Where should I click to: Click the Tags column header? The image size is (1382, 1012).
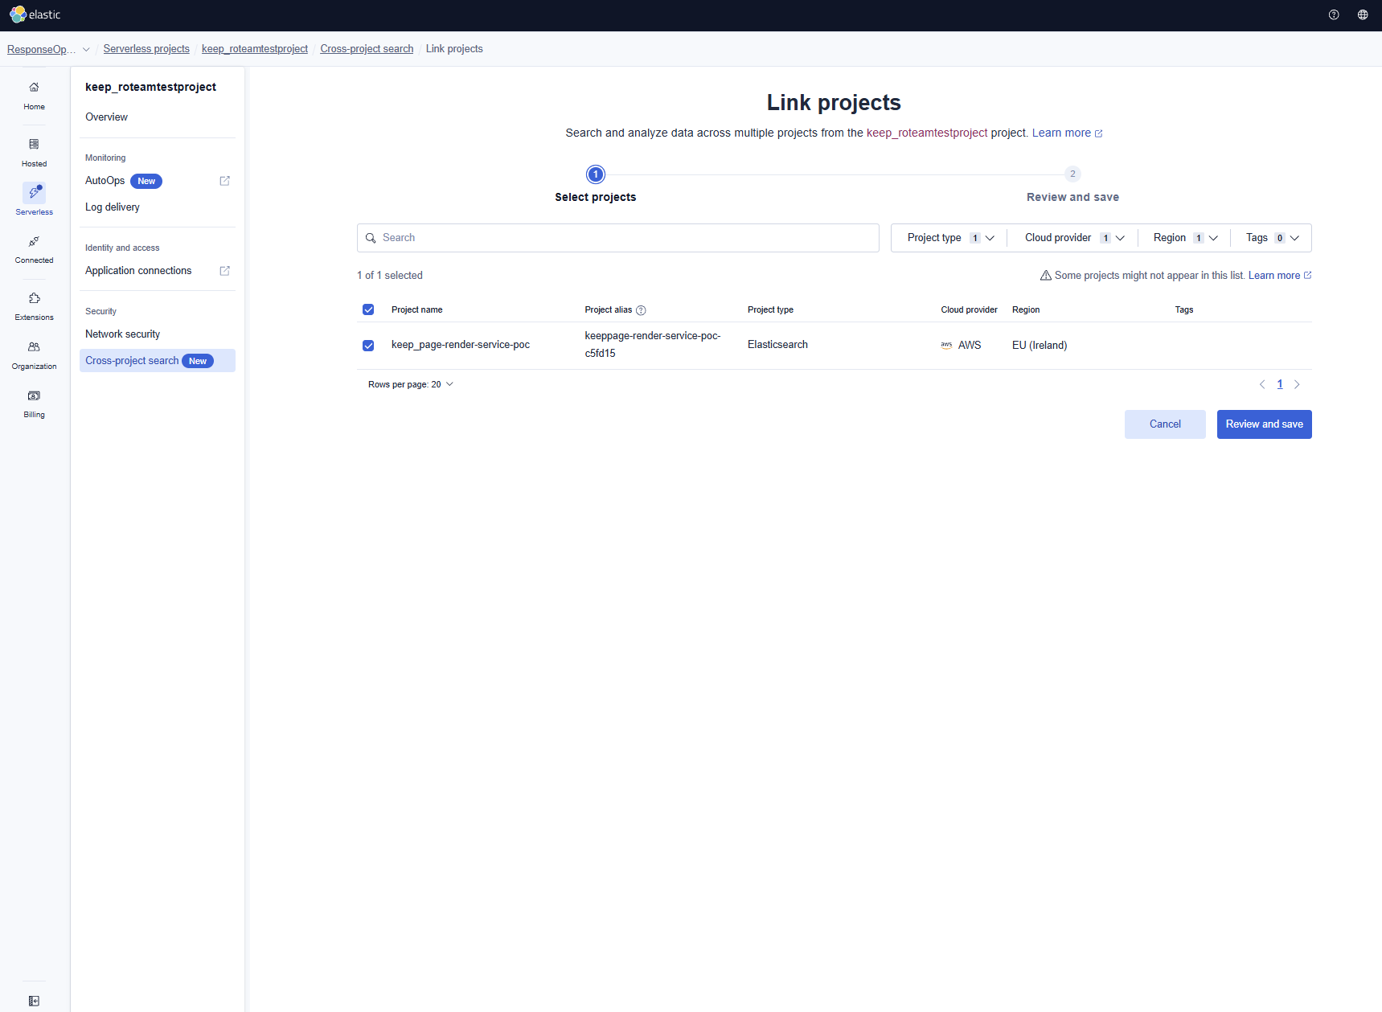pyautogui.click(x=1184, y=310)
